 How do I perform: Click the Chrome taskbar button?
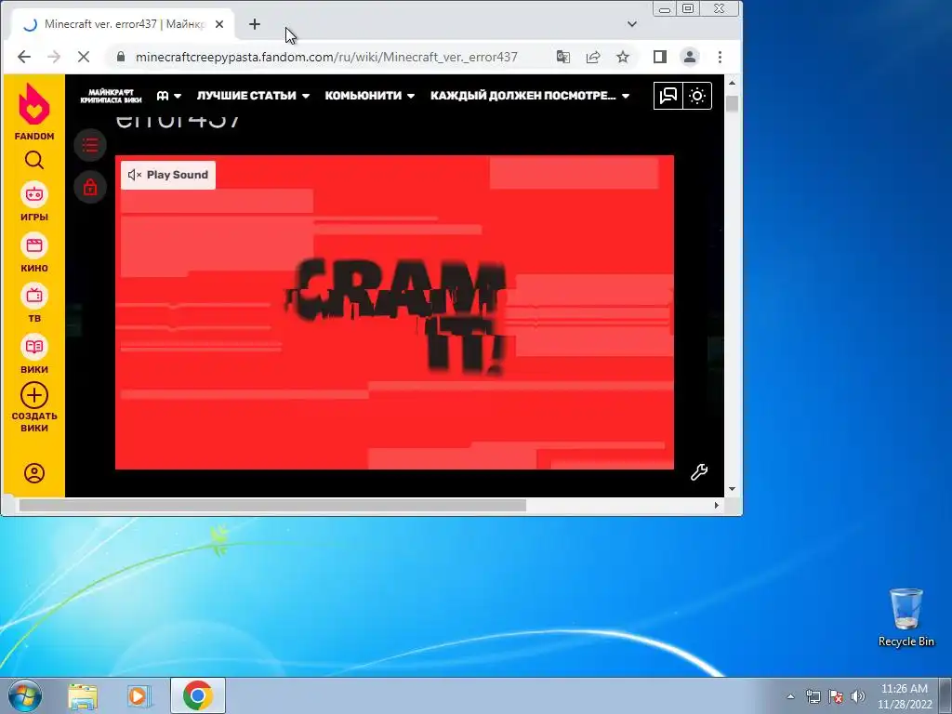coord(198,695)
